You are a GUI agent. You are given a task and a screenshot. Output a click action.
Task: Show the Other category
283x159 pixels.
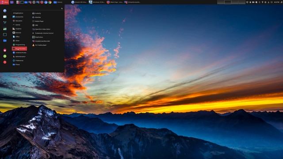pos(16,41)
